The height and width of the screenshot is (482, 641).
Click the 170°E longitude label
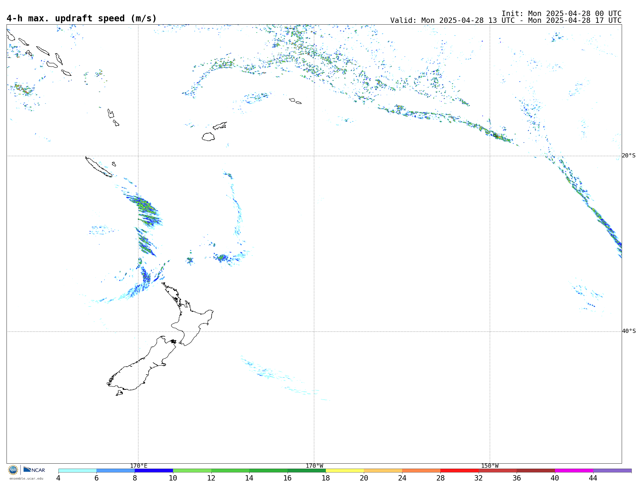pyautogui.click(x=139, y=466)
